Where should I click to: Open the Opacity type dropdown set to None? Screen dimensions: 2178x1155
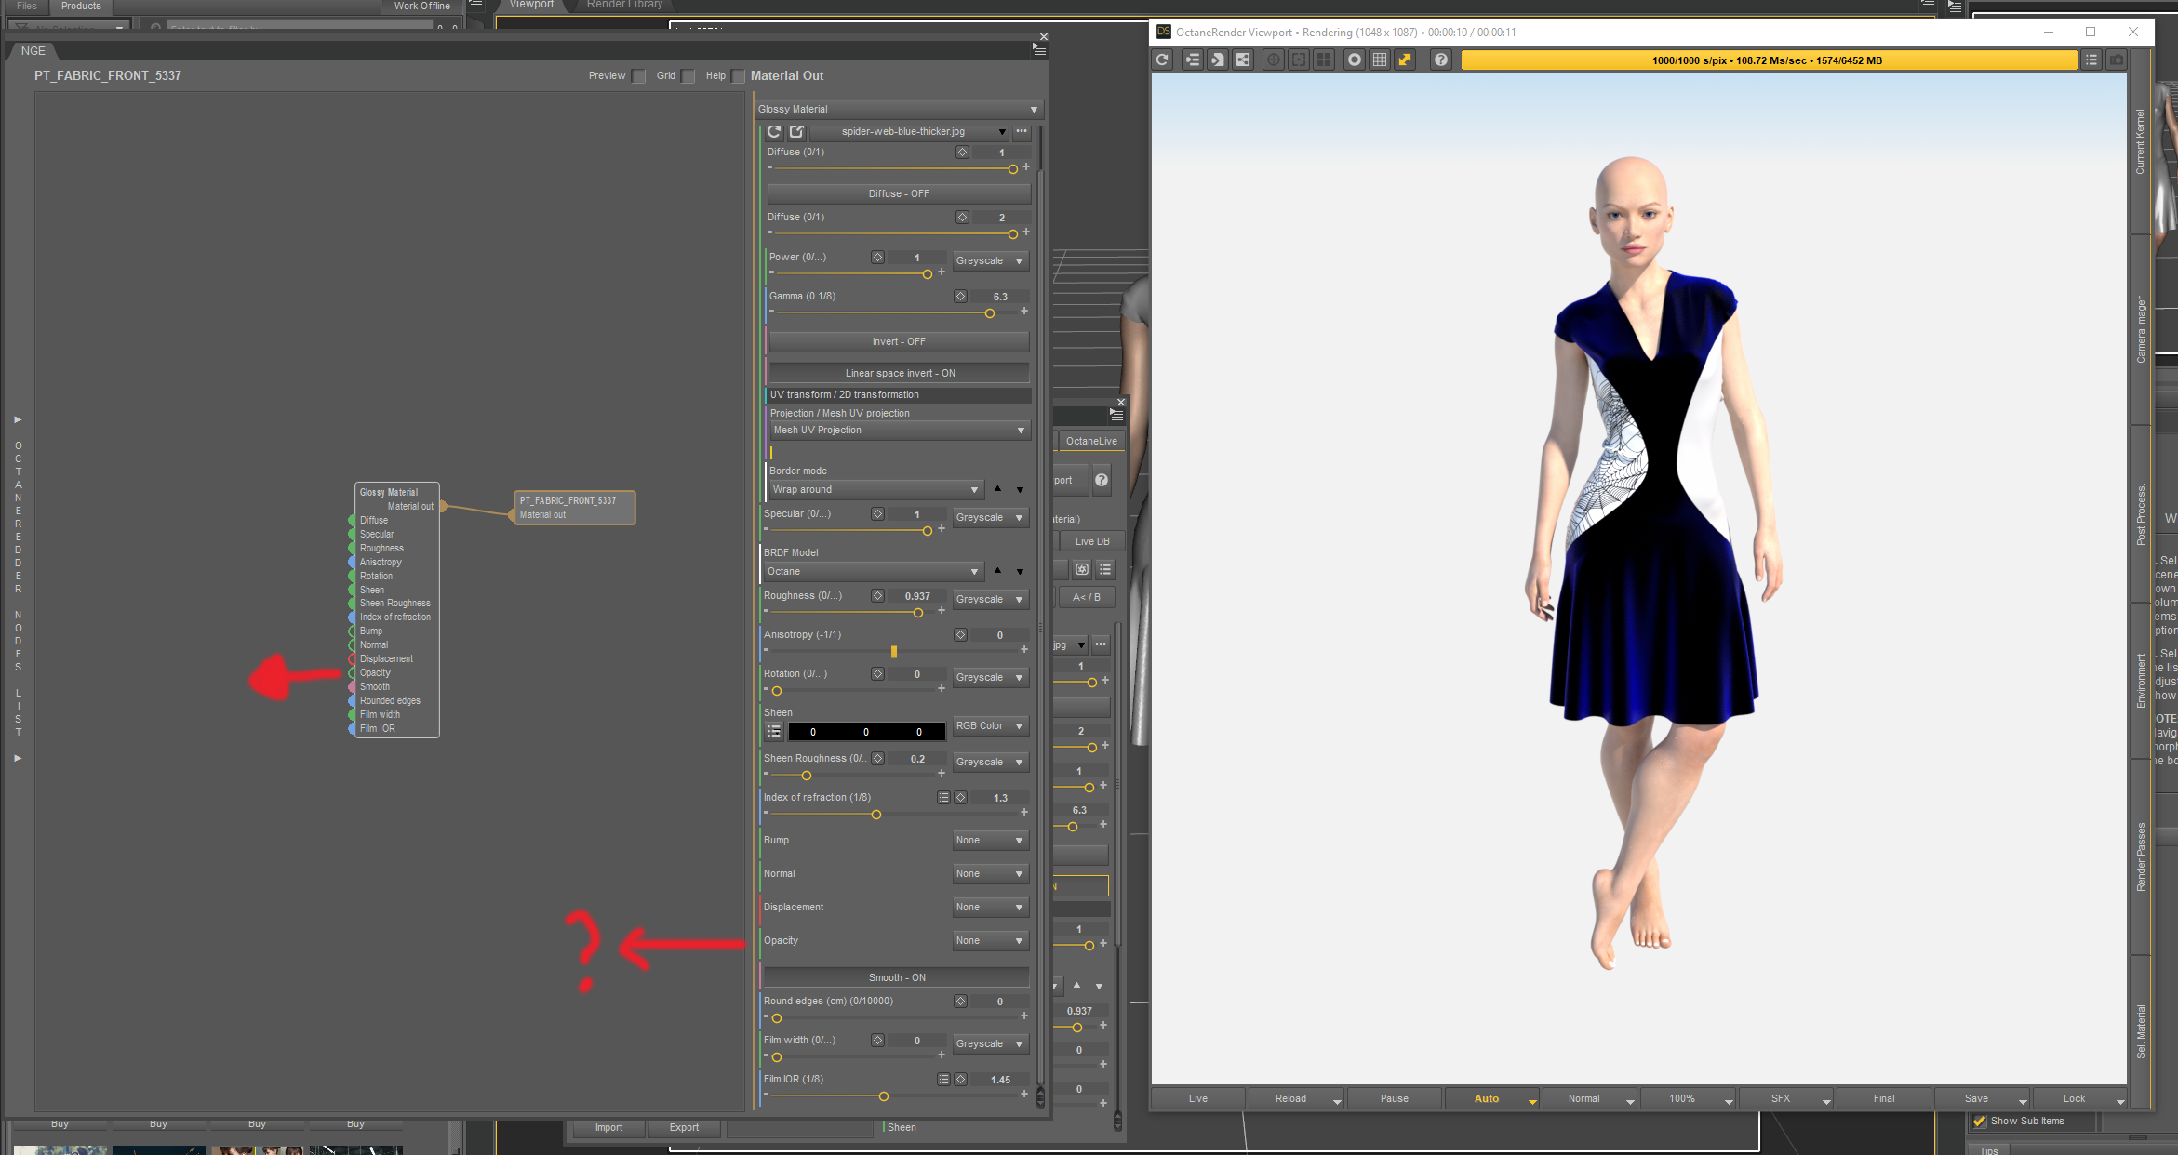[x=989, y=941]
